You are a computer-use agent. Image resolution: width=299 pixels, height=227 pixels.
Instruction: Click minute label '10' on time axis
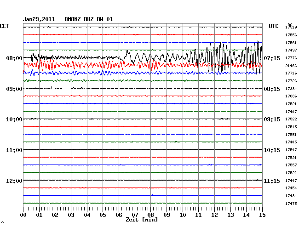point(183,215)
